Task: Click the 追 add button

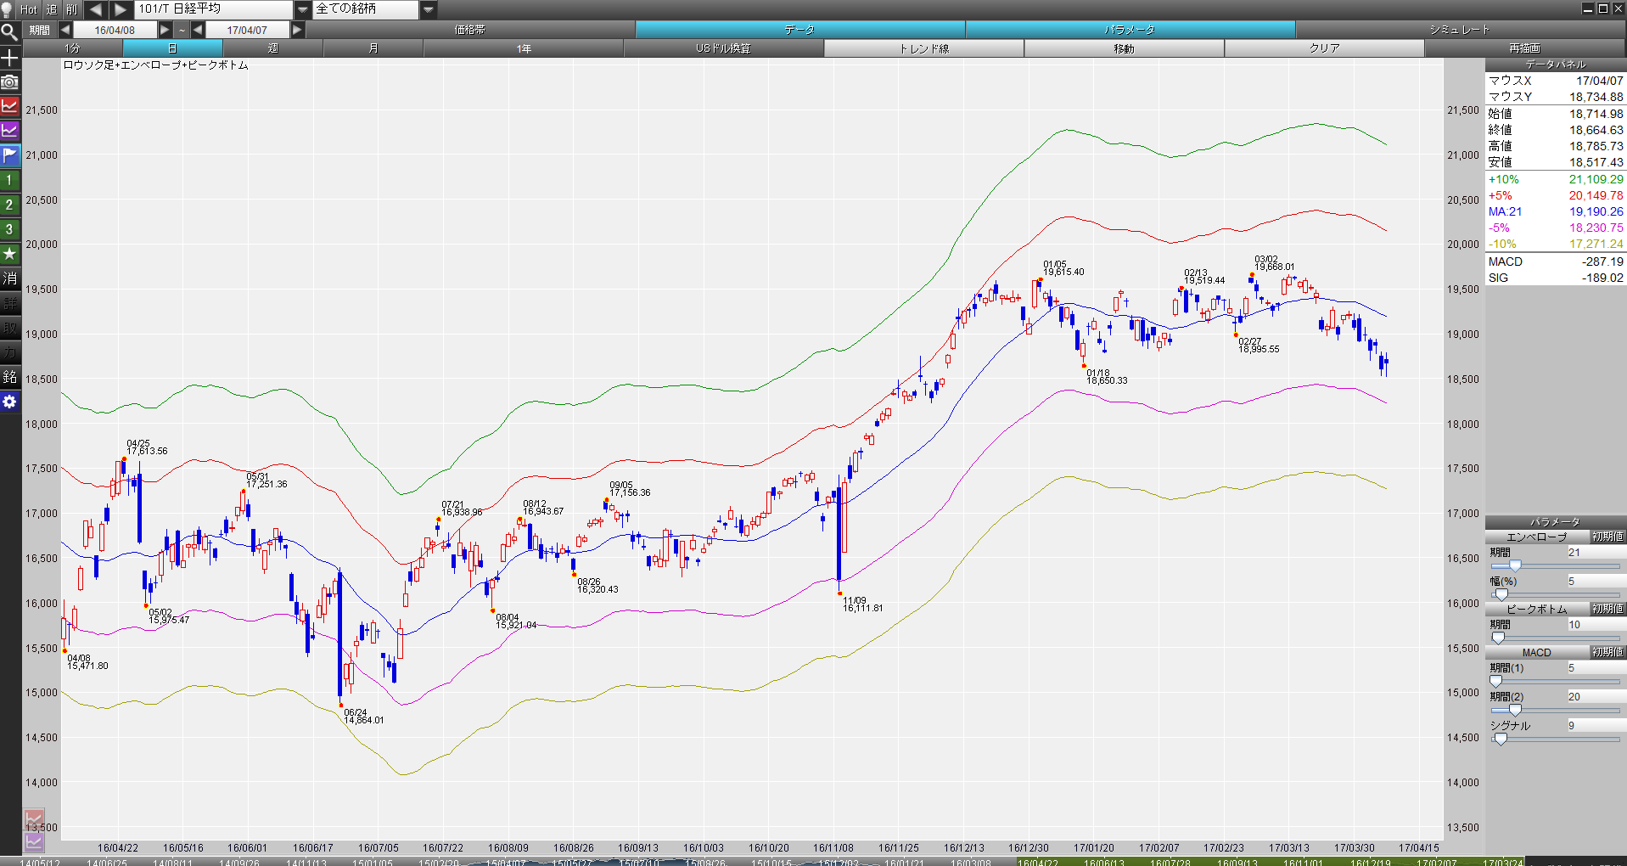Action: (x=51, y=9)
